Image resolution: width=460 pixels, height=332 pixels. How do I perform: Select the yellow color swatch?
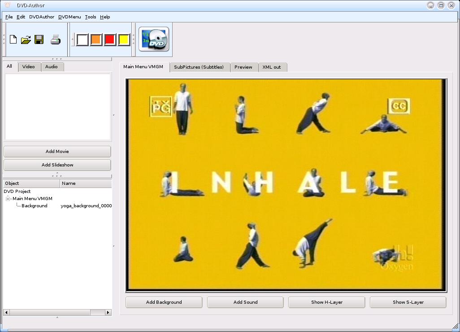tap(124, 39)
